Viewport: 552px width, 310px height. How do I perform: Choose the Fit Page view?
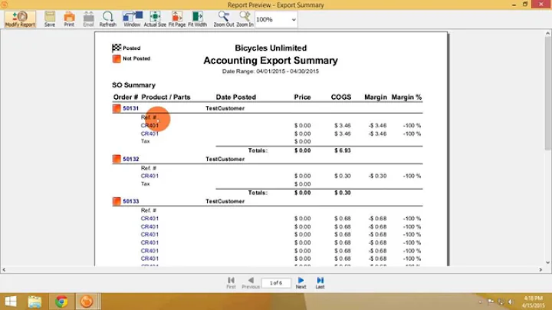177,19
